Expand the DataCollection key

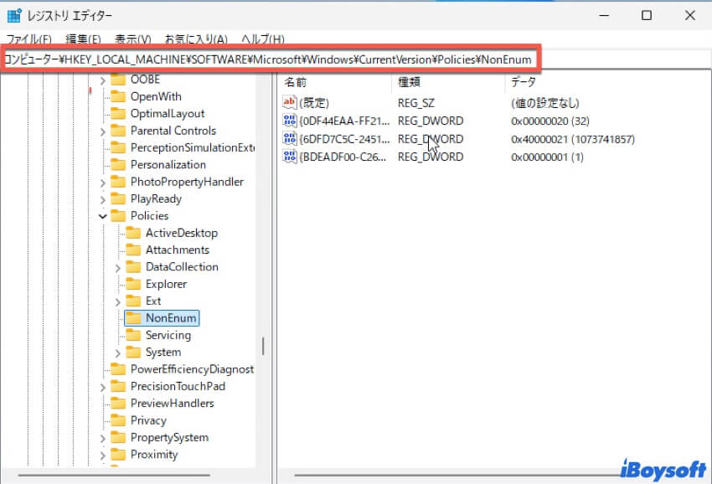tap(117, 268)
